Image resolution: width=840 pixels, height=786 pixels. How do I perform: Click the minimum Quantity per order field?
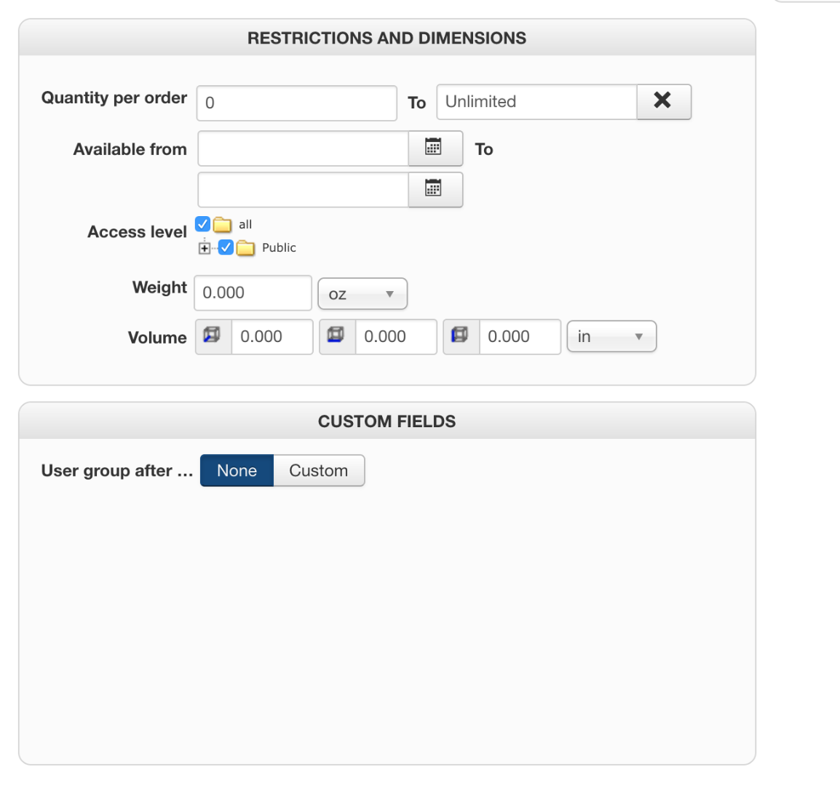click(x=296, y=103)
